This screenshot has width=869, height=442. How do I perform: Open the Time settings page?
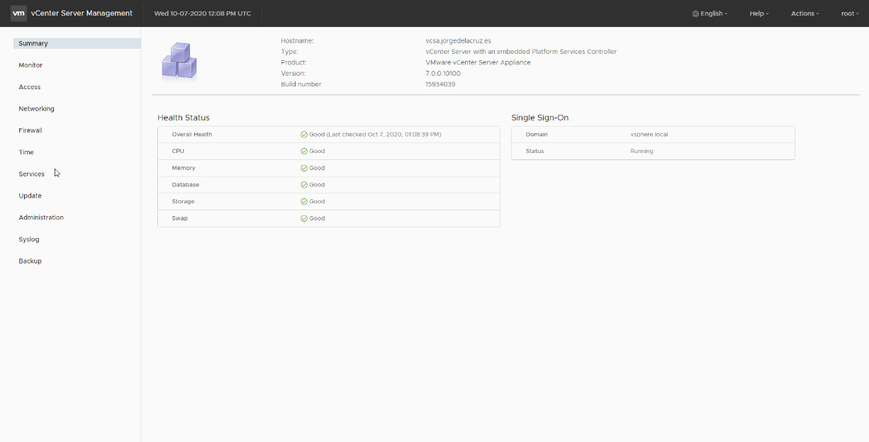pyautogui.click(x=26, y=152)
